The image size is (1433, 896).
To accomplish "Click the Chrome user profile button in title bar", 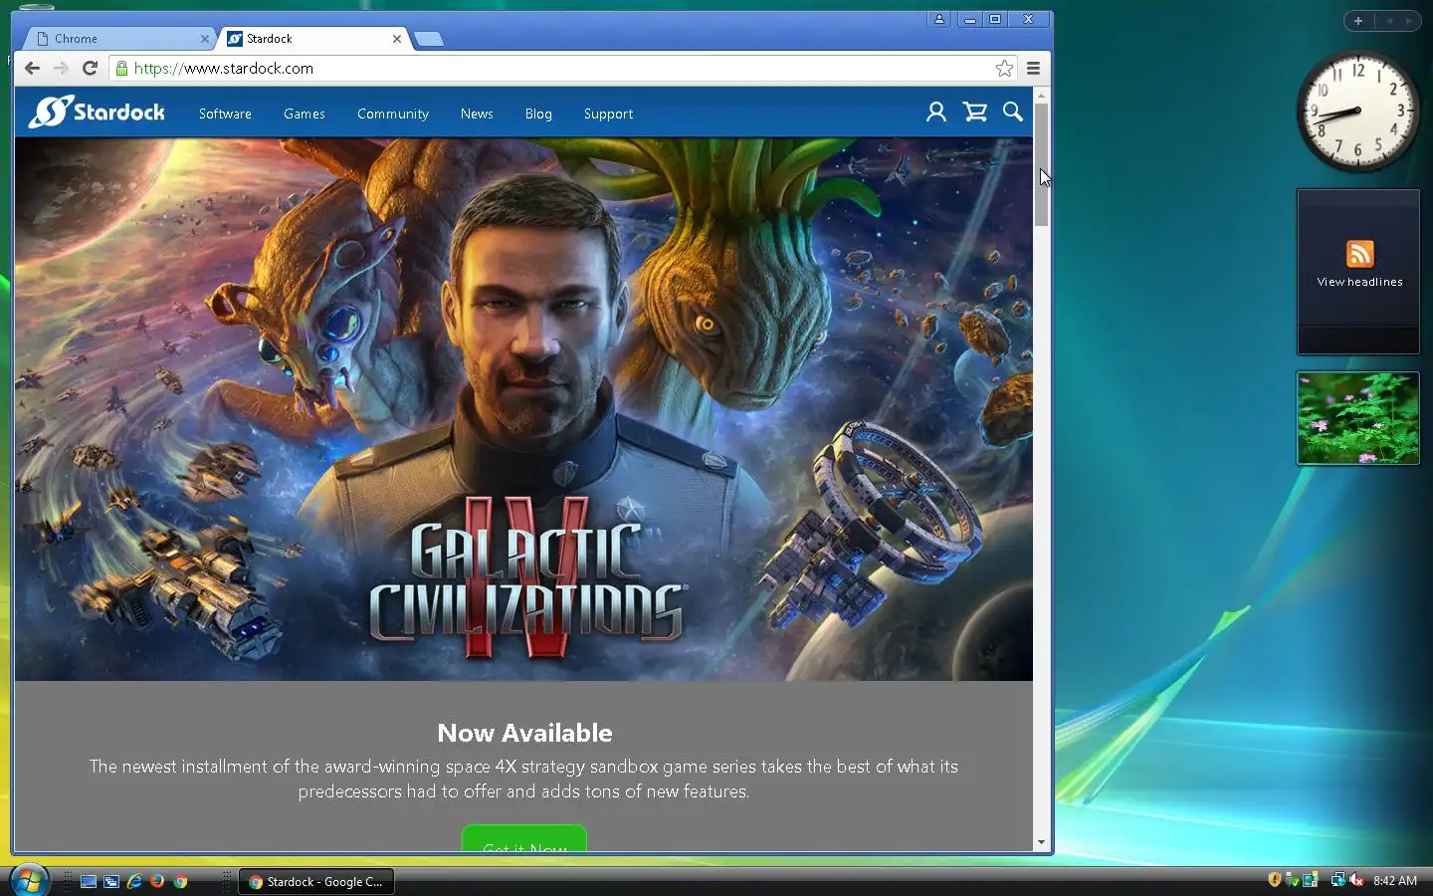I will pos(938,19).
